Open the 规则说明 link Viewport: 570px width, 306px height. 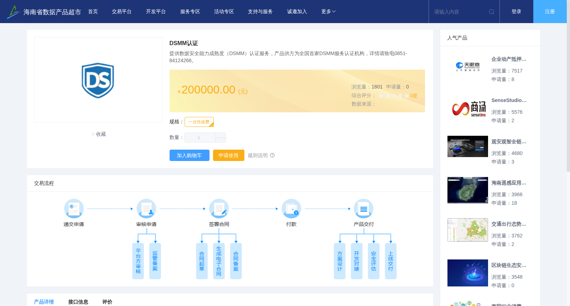point(258,155)
